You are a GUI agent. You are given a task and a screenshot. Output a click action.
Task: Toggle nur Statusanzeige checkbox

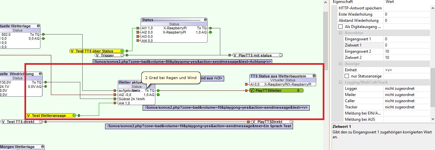pyautogui.click(x=347, y=76)
